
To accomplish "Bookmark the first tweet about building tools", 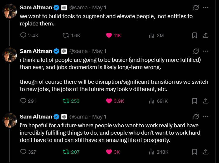I will point(194,35).
